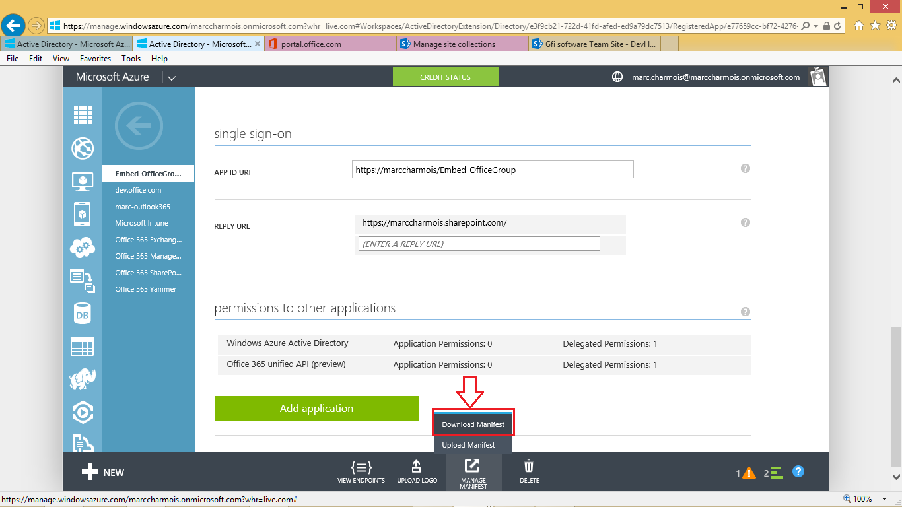The image size is (902, 507).
Task: Click marc.charmois account email in header
Action: click(x=716, y=77)
